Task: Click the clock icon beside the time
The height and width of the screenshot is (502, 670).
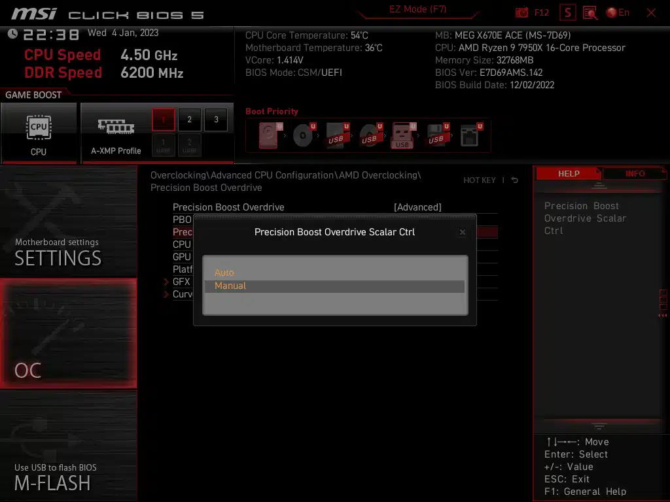Action: (x=12, y=34)
